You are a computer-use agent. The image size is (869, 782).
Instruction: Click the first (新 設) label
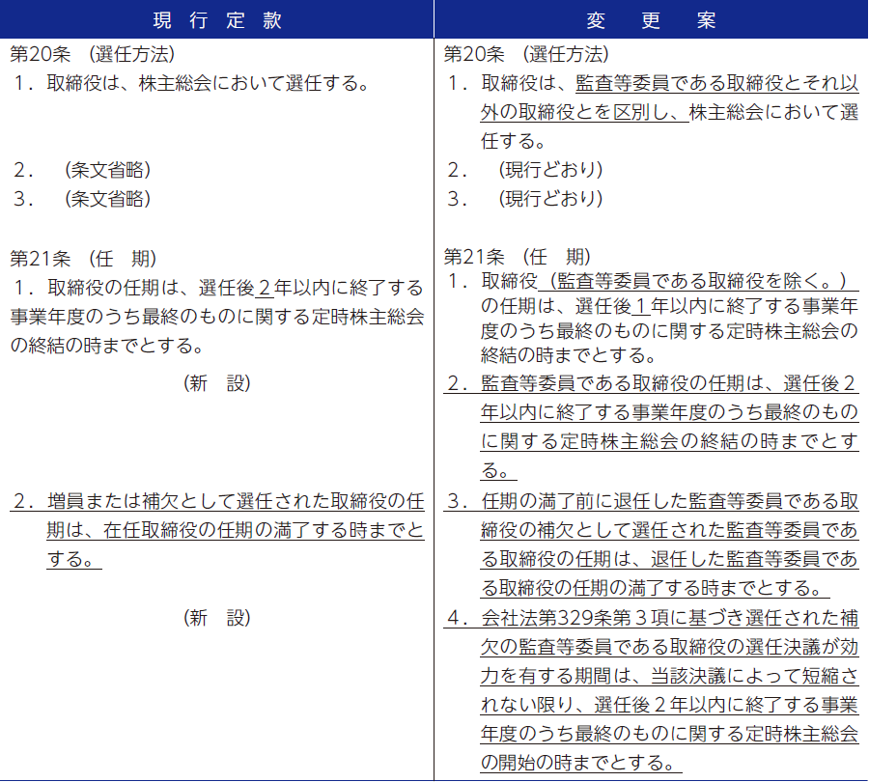tap(217, 383)
